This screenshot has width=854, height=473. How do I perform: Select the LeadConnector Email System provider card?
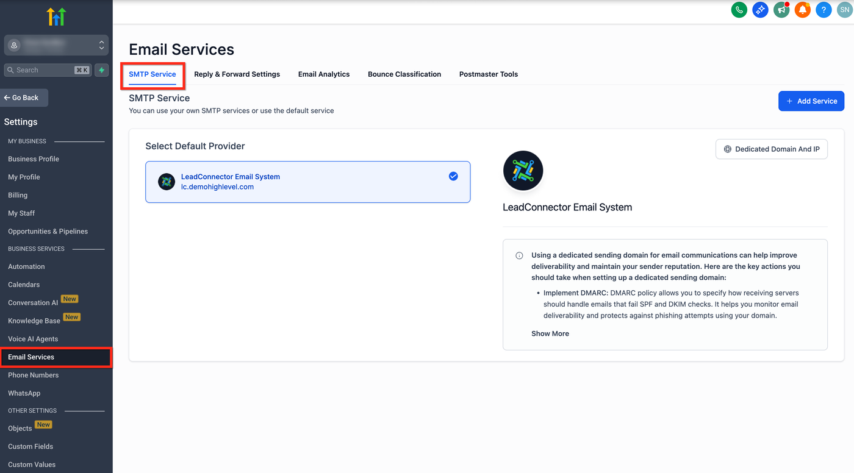307,182
